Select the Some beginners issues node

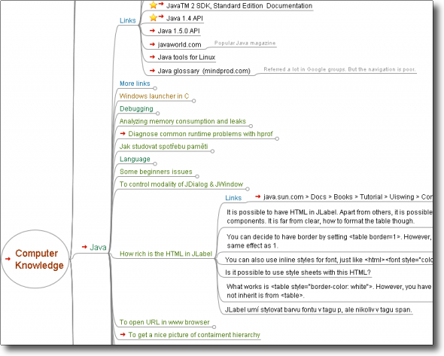(x=156, y=172)
